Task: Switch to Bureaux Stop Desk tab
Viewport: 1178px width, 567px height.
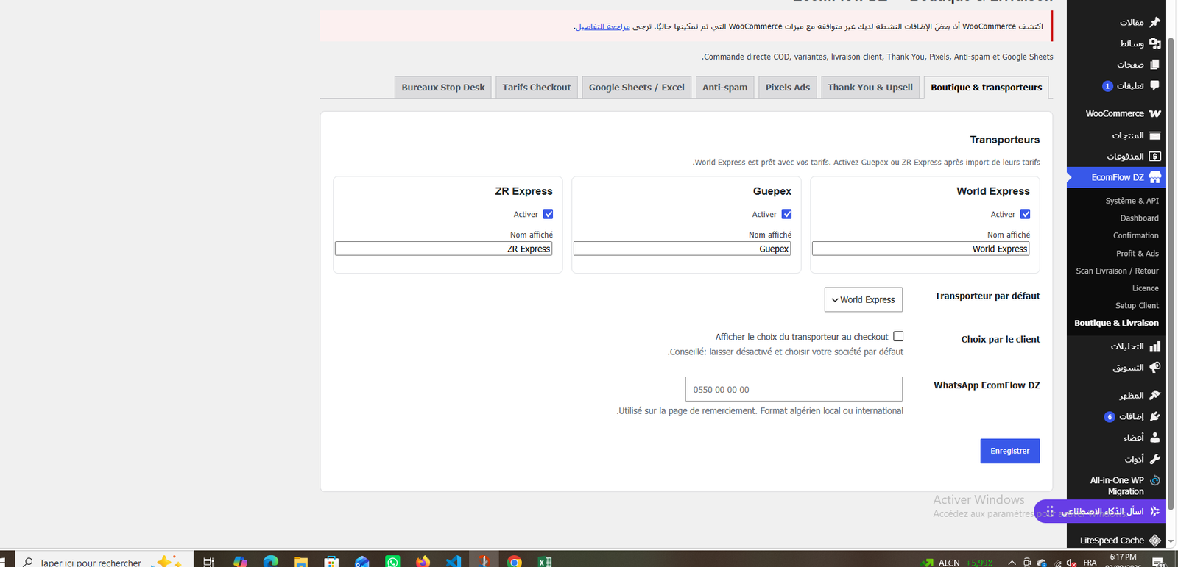Action: point(443,87)
